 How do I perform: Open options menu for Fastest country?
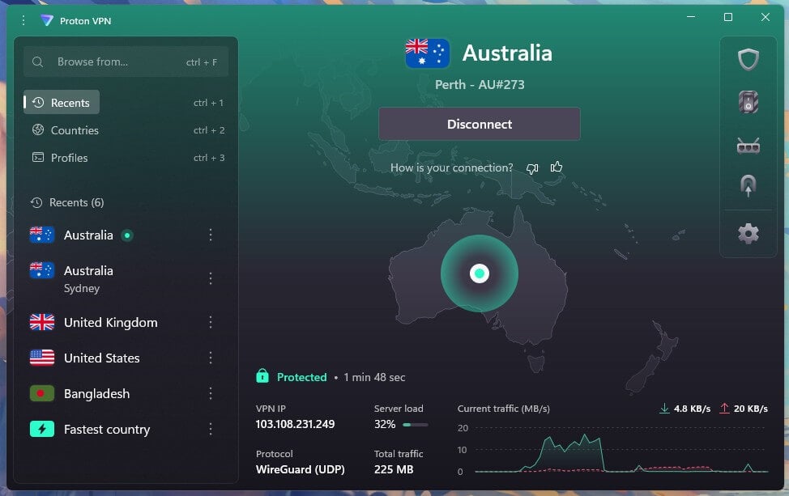[211, 429]
